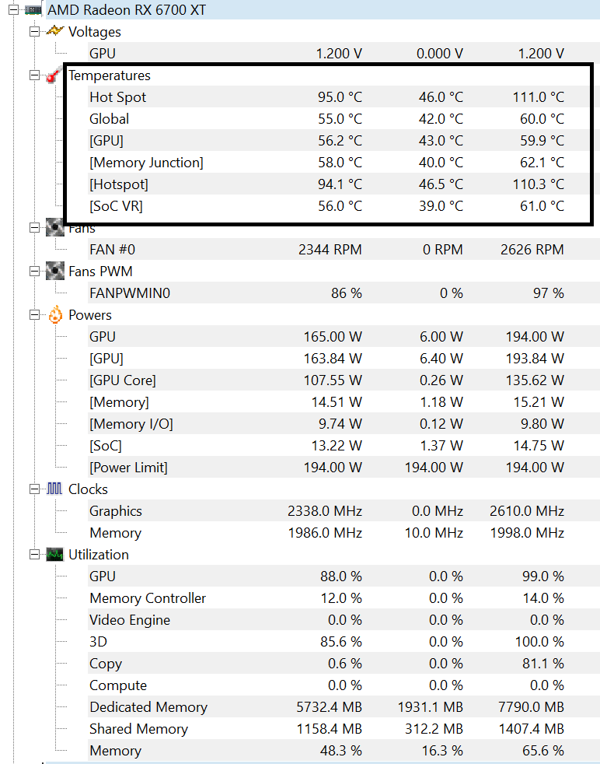Collapse the Clocks section
Image resolution: width=600 pixels, height=764 pixels.
(x=34, y=489)
